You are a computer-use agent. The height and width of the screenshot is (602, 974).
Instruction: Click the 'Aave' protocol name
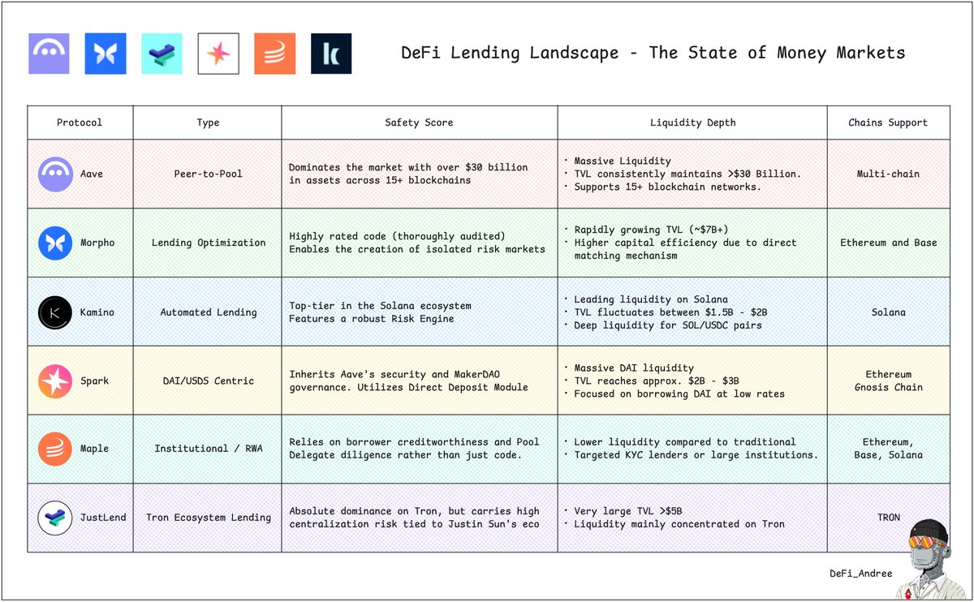(x=92, y=174)
